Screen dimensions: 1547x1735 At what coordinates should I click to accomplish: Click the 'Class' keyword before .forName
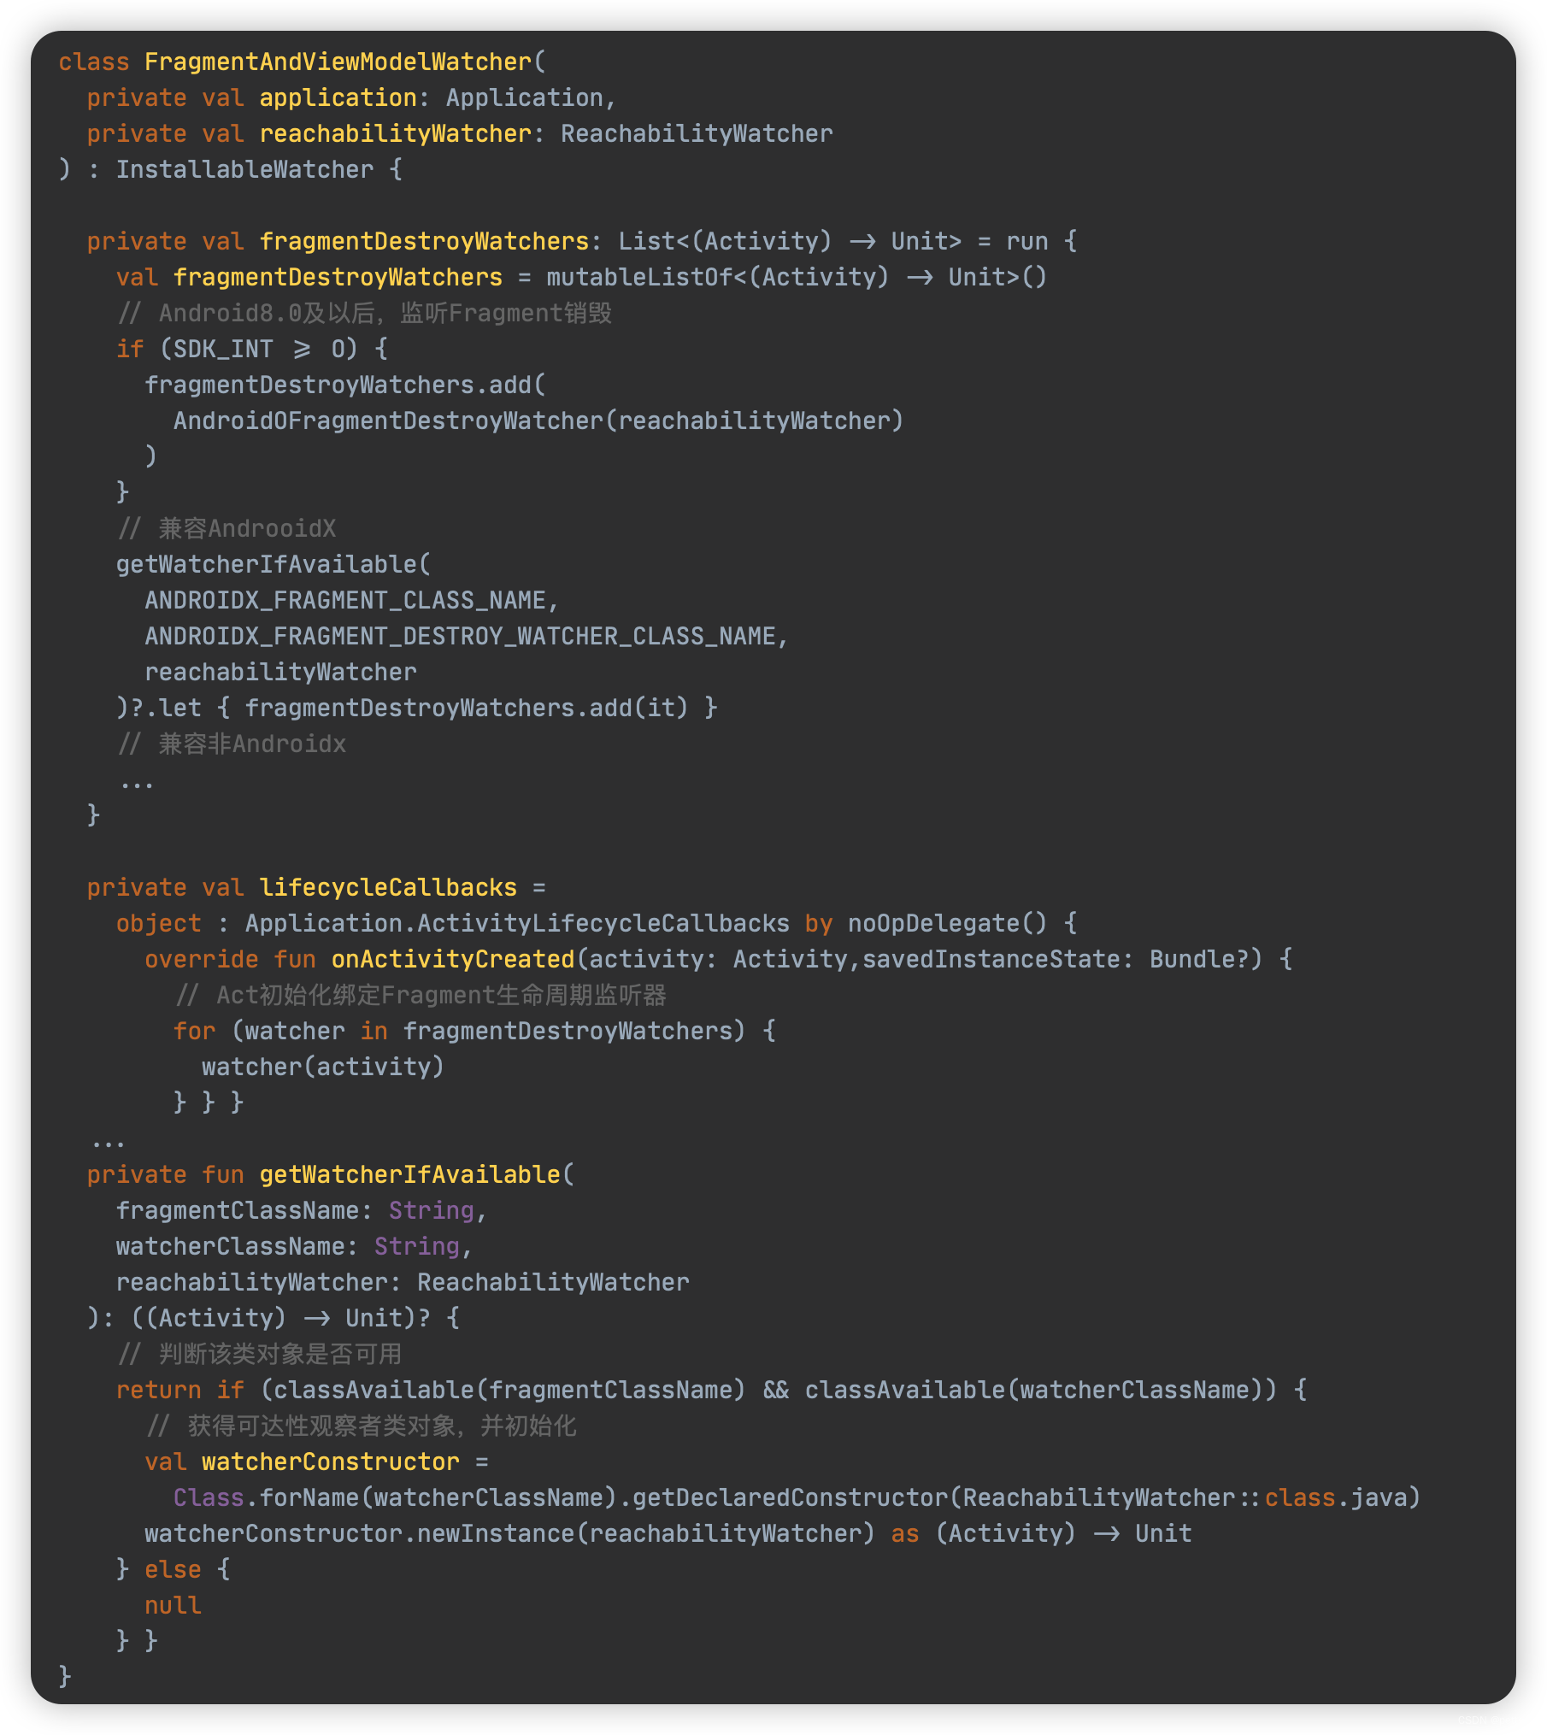point(209,1498)
